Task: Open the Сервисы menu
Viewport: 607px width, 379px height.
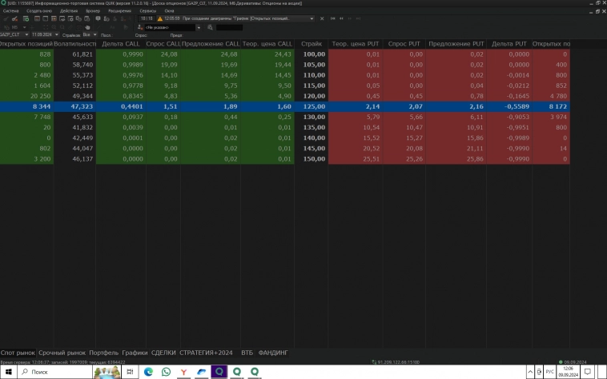Action: pyautogui.click(x=147, y=11)
